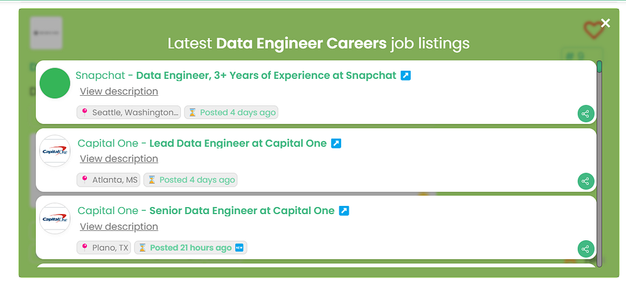Expand description for Snapchat Data Engineer job
The image size is (626, 281).
[x=119, y=91]
